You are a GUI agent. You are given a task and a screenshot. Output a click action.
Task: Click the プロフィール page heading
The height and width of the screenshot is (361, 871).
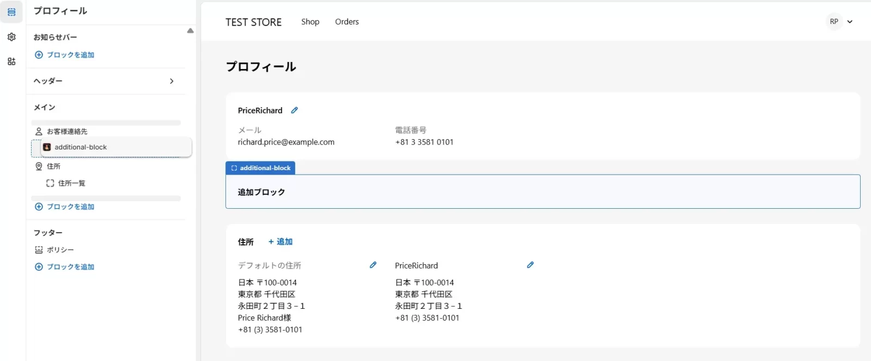[261, 67]
